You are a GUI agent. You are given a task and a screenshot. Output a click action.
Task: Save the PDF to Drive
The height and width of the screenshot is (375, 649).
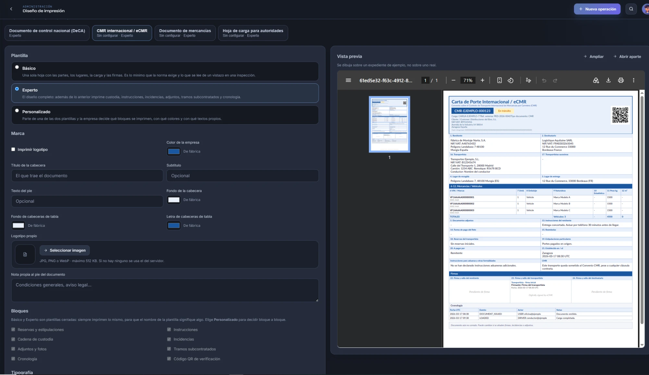[x=596, y=80]
